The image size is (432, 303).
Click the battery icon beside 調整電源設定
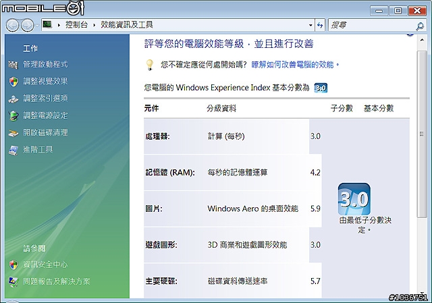pyautogui.click(x=13, y=115)
